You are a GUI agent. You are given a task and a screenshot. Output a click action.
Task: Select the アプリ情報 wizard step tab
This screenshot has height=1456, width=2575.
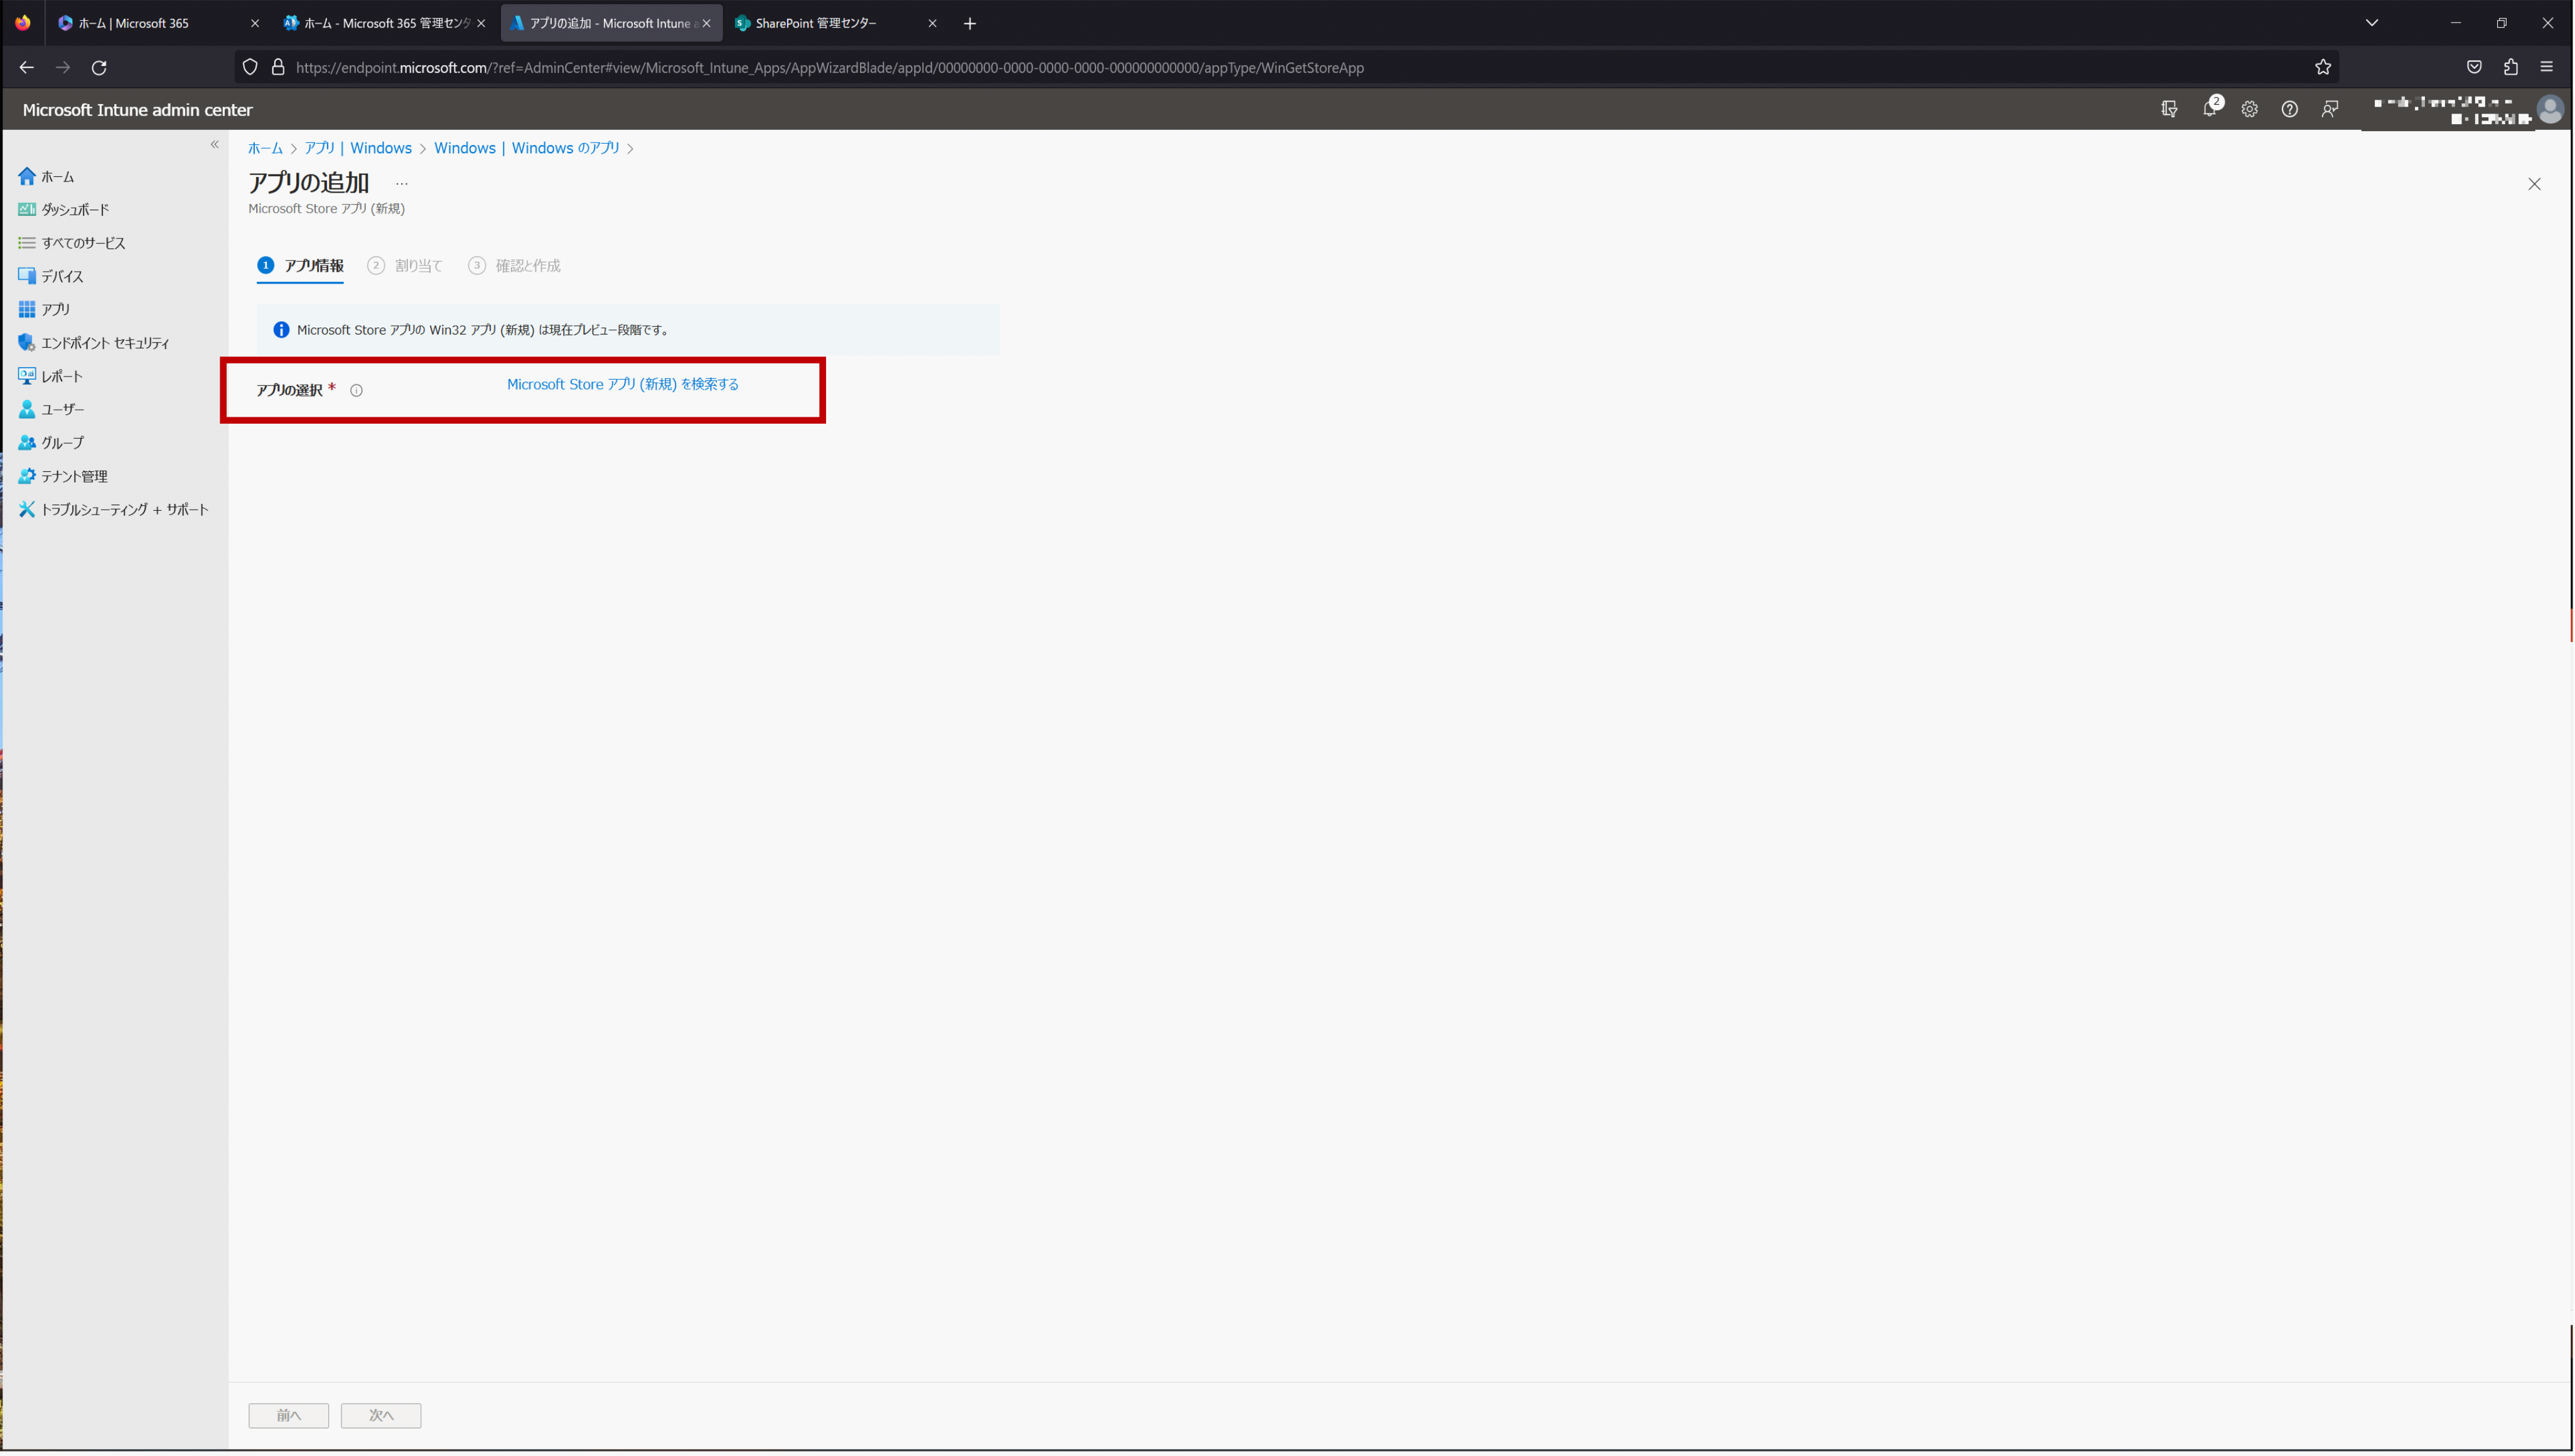(301, 266)
